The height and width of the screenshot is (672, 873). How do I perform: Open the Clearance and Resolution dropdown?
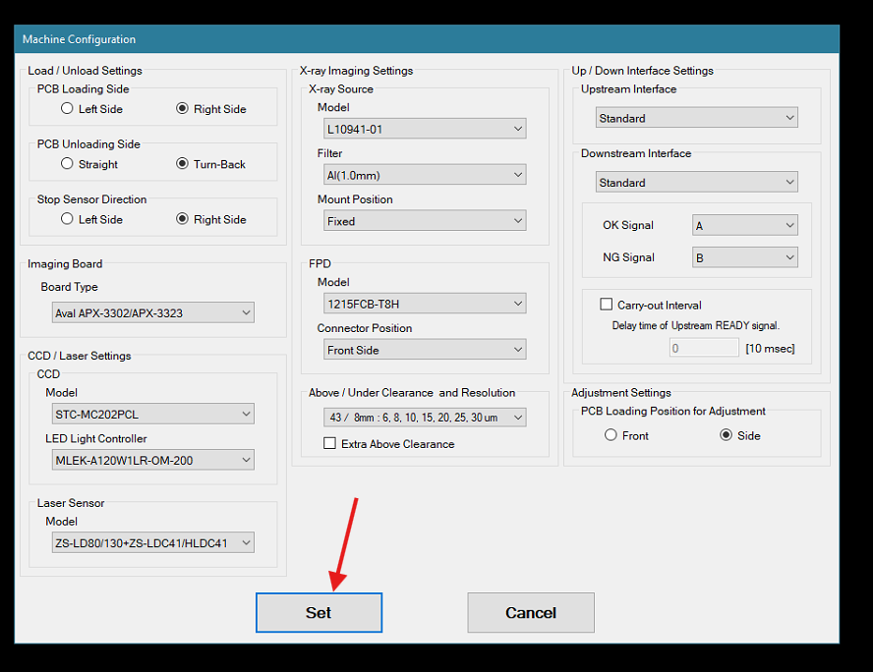tap(425, 418)
